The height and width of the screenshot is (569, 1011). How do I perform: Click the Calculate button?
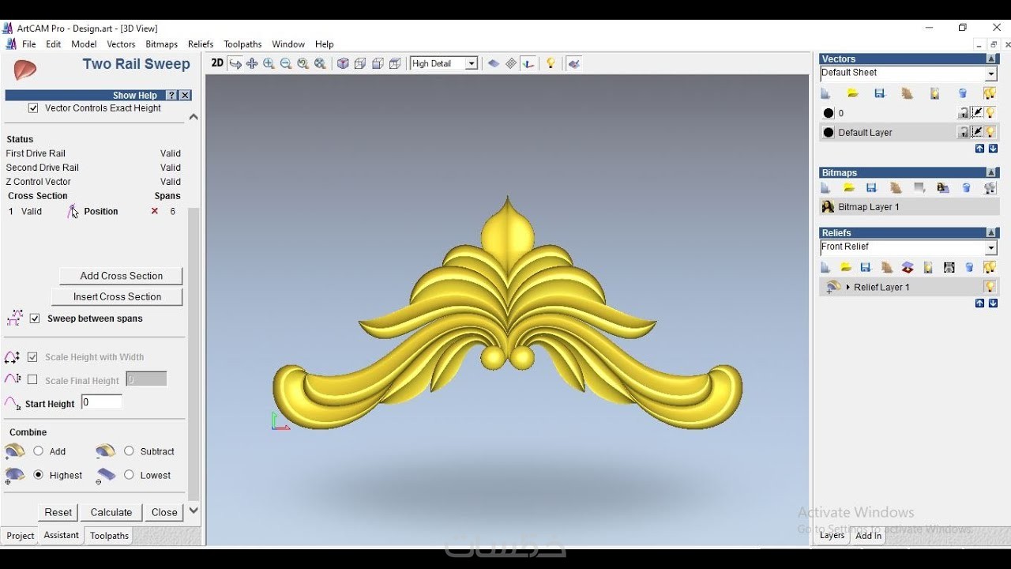[x=111, y=512]
